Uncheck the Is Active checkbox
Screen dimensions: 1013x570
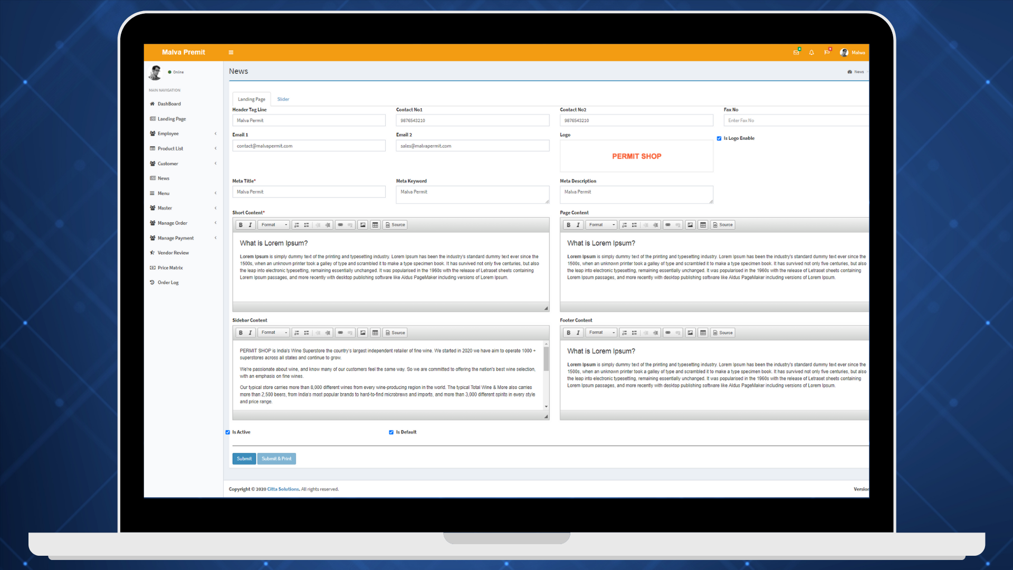227,432
